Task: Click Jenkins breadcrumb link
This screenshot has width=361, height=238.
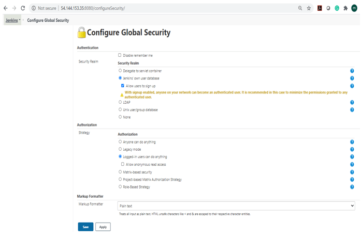Action: (11, 20)
